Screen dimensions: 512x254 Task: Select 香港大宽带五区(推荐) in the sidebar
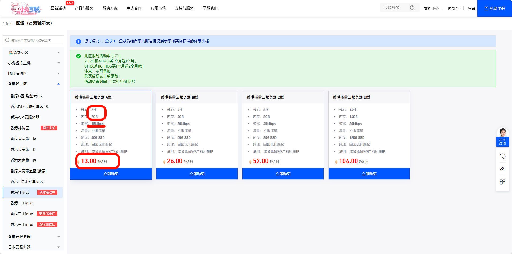pyautogui.click(x=28, y=171)
